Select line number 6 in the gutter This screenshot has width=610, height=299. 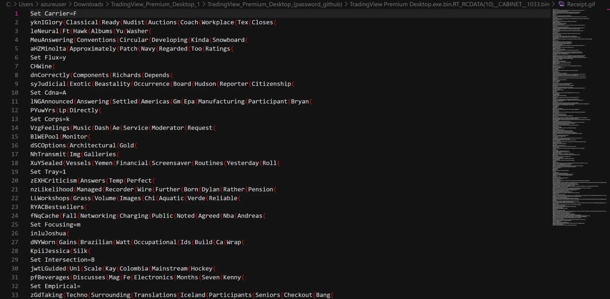16,58
